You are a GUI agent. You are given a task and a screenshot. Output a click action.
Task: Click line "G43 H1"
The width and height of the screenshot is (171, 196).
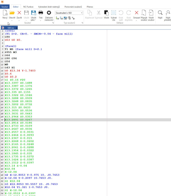[10, 68]
